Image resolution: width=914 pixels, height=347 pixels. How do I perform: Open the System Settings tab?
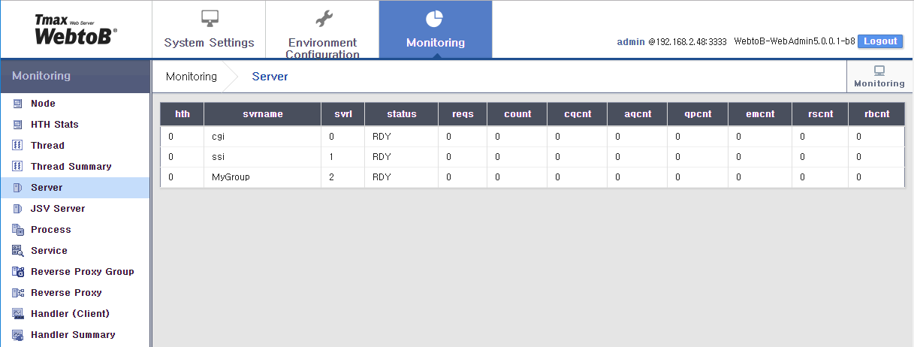coord(209,30)
